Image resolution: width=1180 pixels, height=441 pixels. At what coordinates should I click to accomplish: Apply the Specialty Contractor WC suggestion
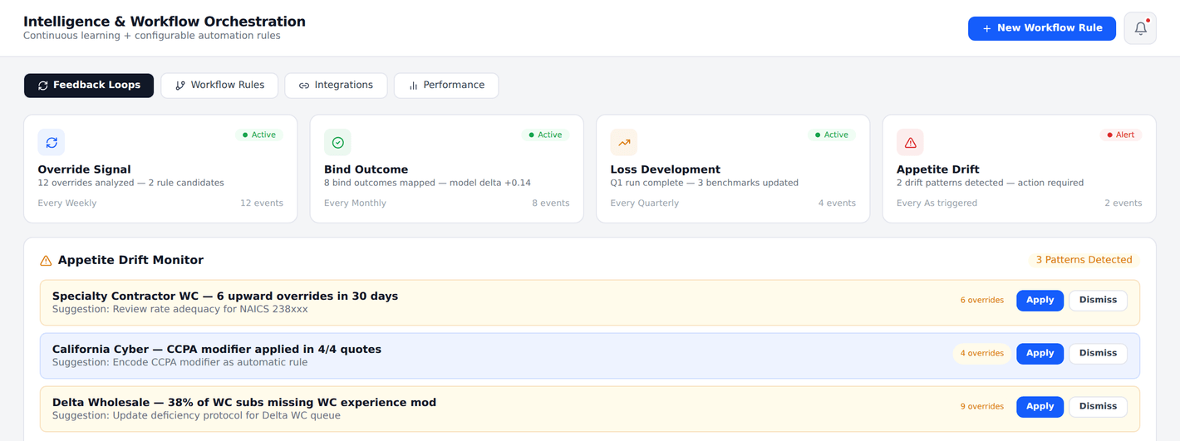pos(1040,301)
